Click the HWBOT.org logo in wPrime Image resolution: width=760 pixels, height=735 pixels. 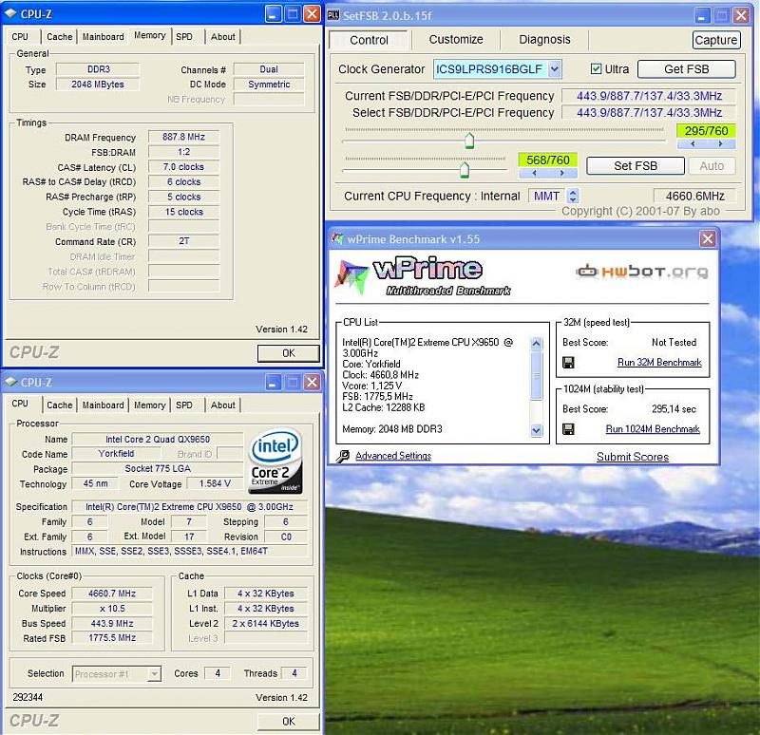642,272
